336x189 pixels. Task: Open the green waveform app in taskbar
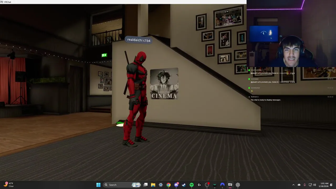point(215,185)
